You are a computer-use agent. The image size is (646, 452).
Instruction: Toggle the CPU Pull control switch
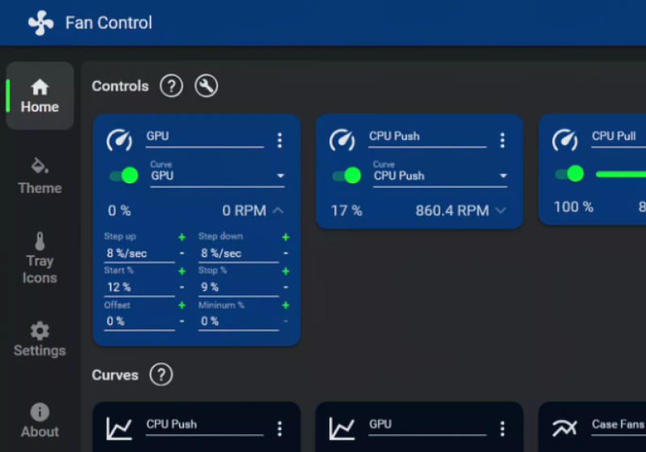[x=569, y=174]
